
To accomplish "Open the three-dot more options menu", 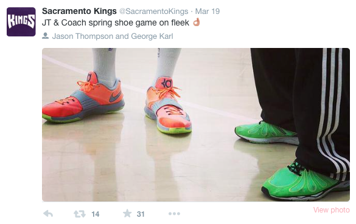I will click(175, 214).
